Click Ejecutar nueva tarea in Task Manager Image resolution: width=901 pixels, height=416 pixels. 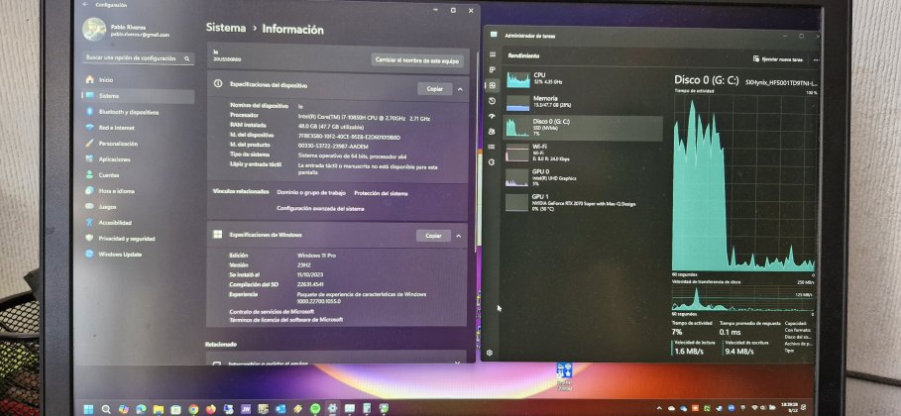777,59
